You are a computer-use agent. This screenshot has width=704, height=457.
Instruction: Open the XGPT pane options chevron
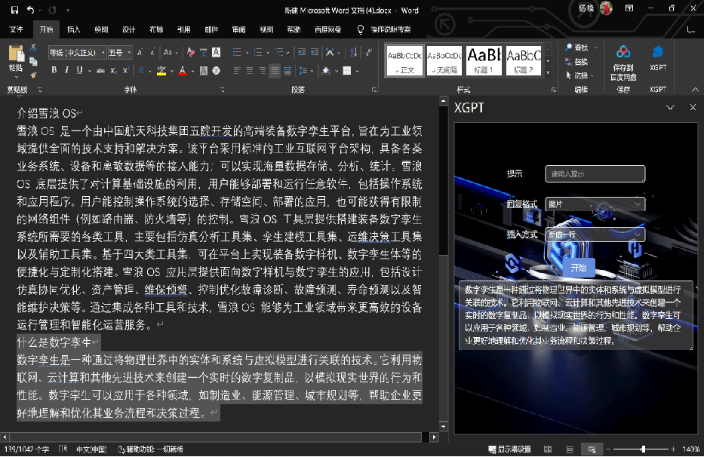670,107
